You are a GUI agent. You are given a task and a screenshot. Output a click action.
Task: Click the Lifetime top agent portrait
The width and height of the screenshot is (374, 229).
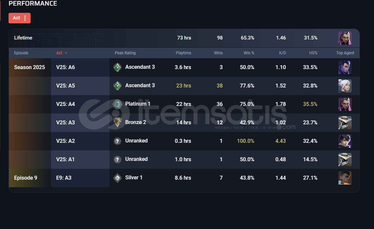pos(345,38)
